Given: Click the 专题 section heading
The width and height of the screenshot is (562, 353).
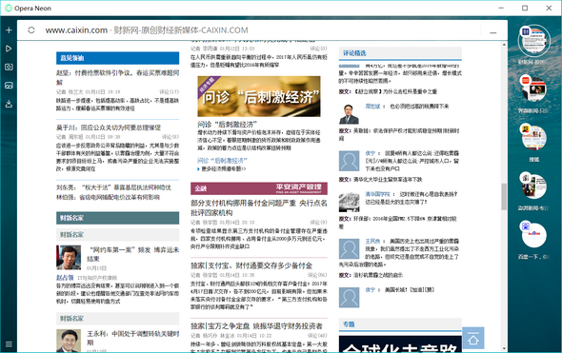Looking at the screenshot, I should point(349,324).
